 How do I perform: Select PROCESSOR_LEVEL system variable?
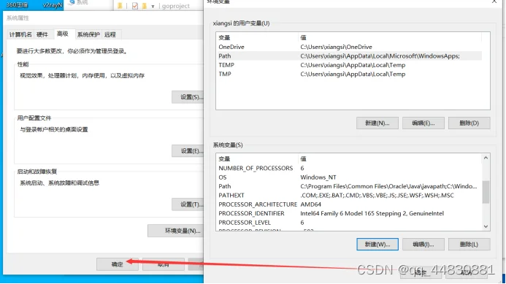tap(349, 223)
